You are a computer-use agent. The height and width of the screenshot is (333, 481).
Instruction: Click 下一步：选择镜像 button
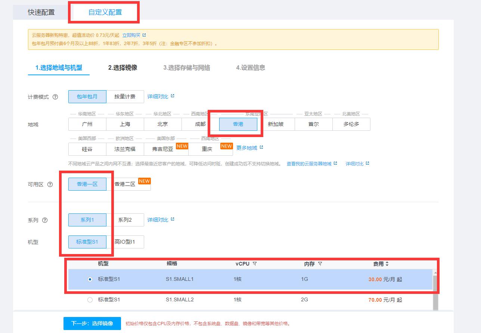click(x=92, y=323)
